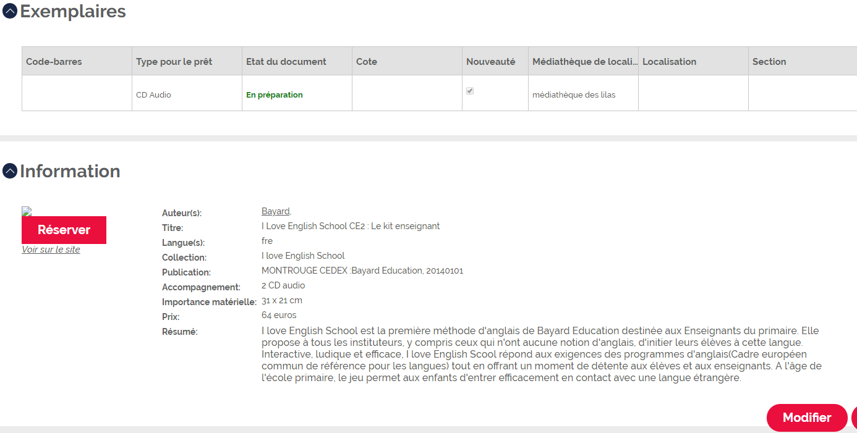Screen dimensions: 857x433
Task: Click the Cote column header
Action: click(407, 61)
